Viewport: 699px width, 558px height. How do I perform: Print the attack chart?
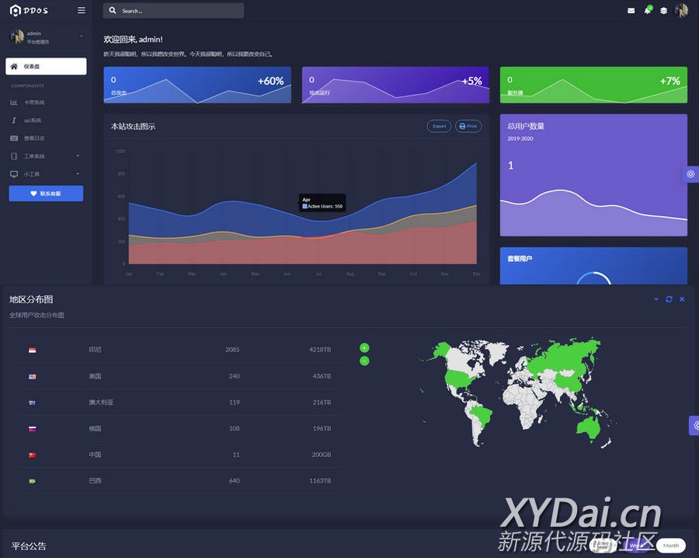point(468,126)
